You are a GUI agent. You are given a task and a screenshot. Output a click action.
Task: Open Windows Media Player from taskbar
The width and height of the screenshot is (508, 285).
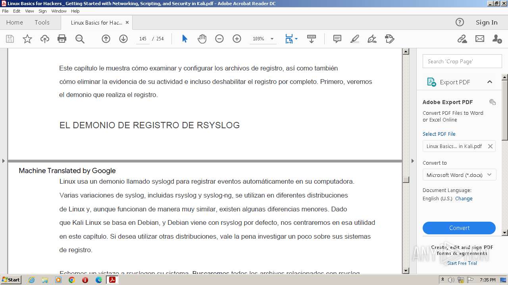(58, 280)
